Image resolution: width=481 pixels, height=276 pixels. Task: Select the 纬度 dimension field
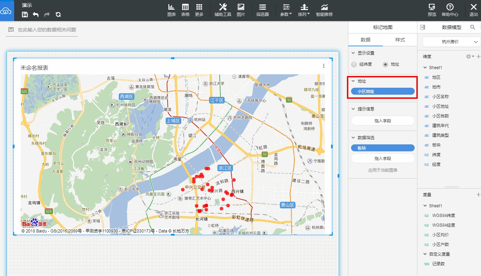click(x=436, y=155)
